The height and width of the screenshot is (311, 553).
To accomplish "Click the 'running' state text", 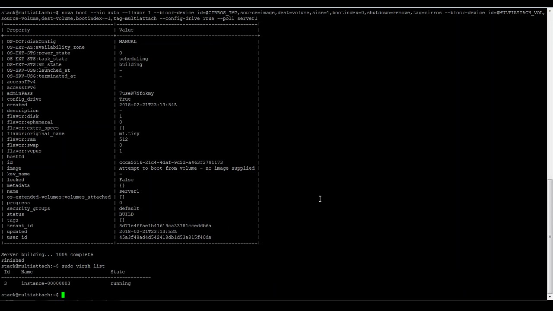I will coord(121,283).
